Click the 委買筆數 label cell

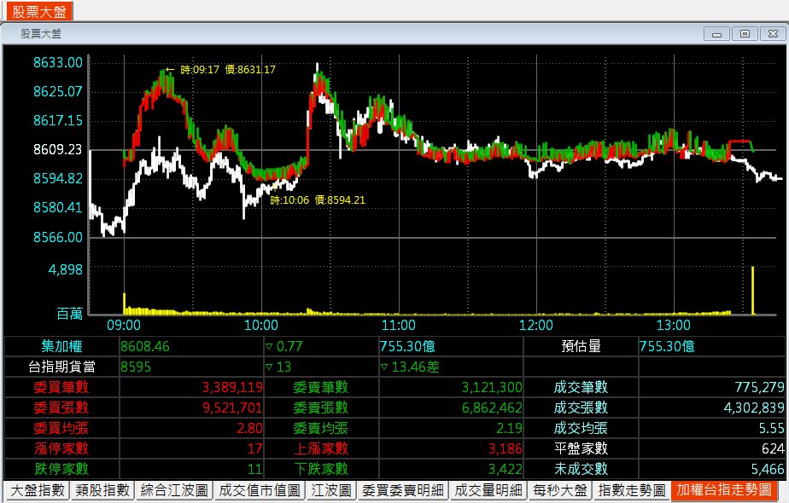click(61, 387)
